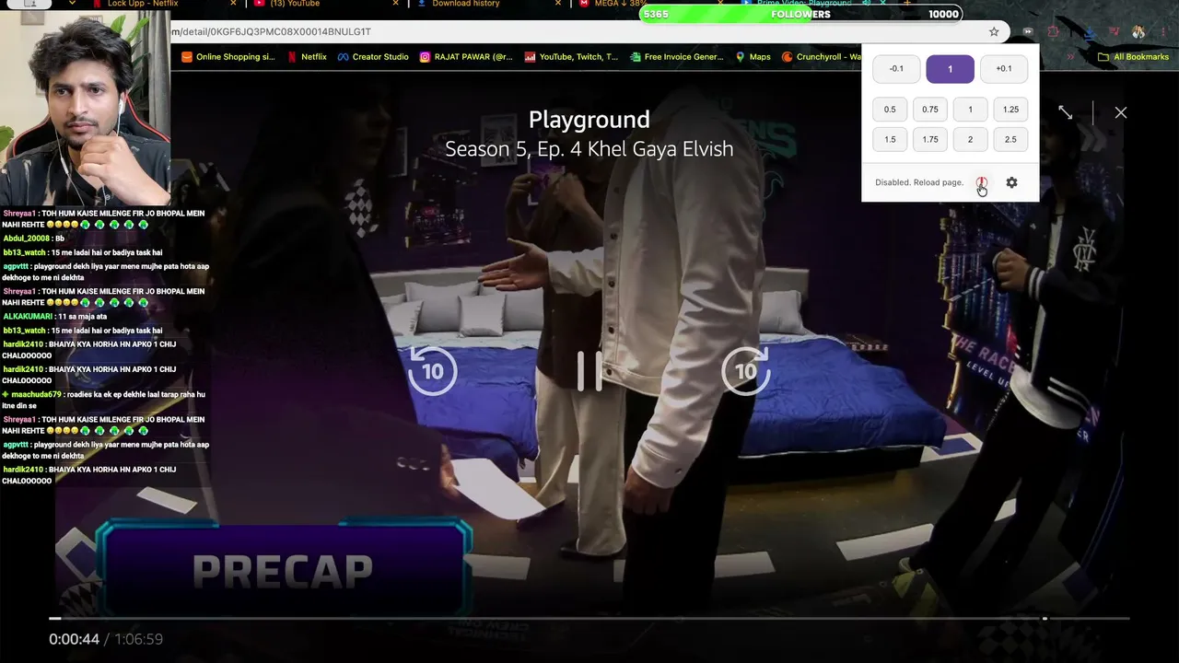Click the 'Disabled. Reload page.' status text
The height and width of the screenshot is (663, 1179).
(919, 182)
